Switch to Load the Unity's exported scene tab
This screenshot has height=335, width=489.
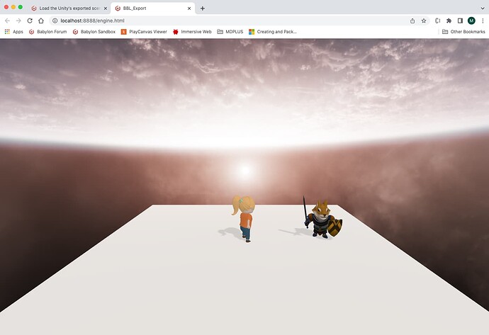coord(69,8)
